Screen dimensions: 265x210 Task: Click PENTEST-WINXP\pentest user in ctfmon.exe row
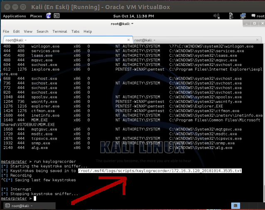pyautogui.click(x=140, y=111)
